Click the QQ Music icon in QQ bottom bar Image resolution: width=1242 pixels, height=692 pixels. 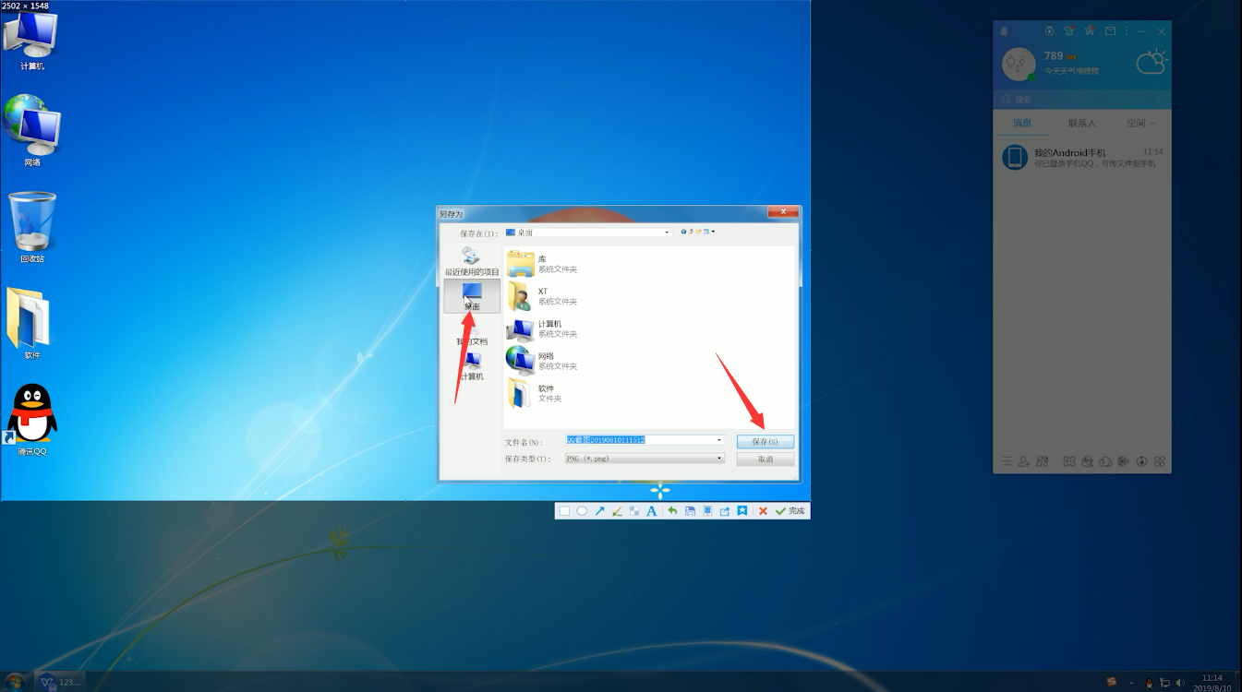click(x=1141, y=461)
